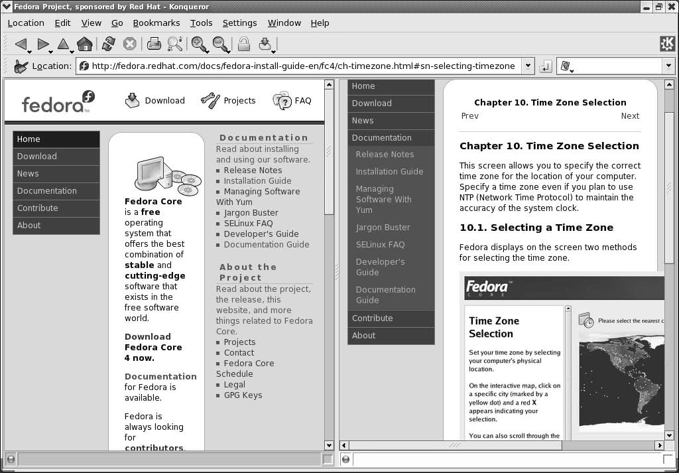679x473 pixels.
Task: Click the right pane's scroll-up arrow
Action: coord(669,85)
